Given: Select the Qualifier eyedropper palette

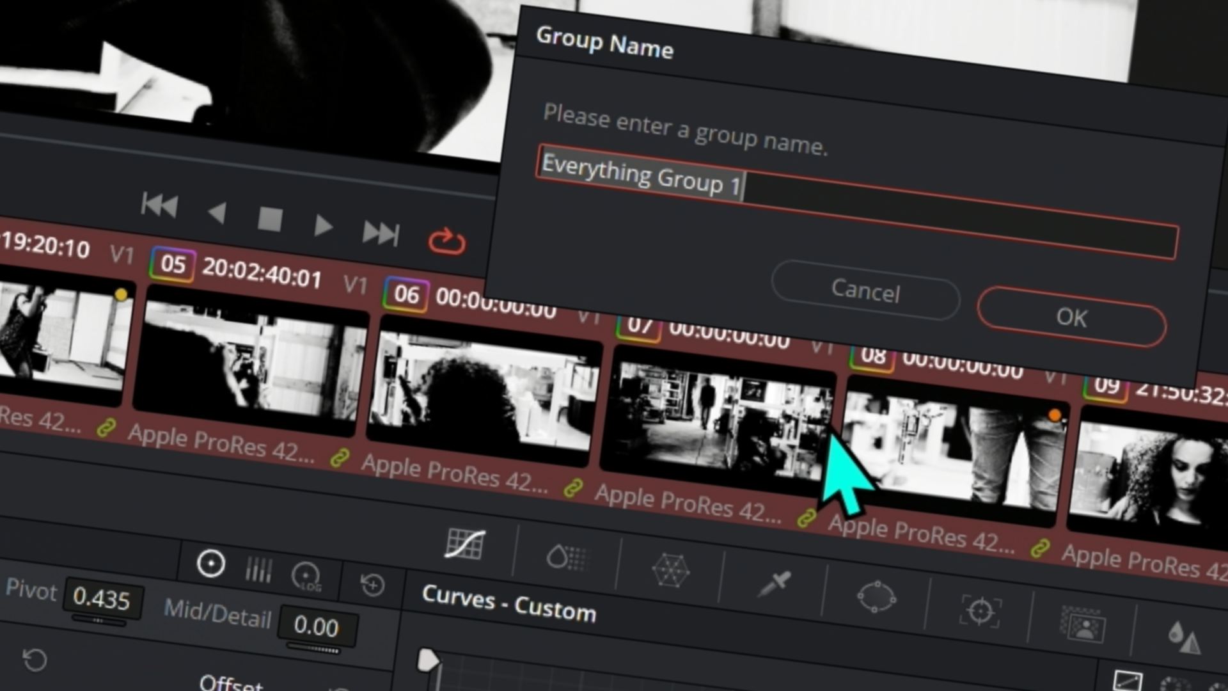Looking at the screenshot, I should point(774,584).
